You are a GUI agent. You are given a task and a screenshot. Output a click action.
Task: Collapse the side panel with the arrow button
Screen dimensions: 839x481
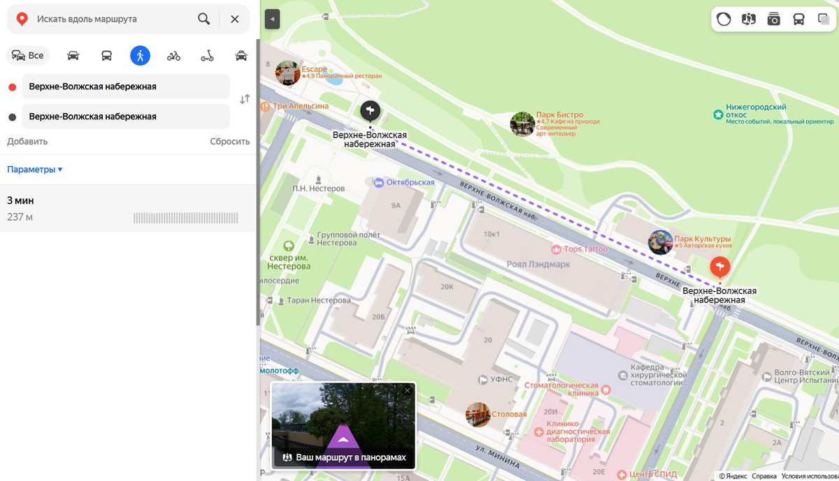click(x=272, y=20)
